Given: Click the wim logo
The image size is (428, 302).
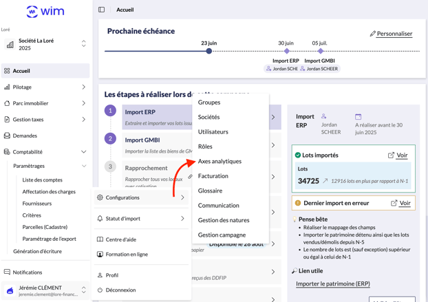Looking at the screenshot, I should [45, 12].
